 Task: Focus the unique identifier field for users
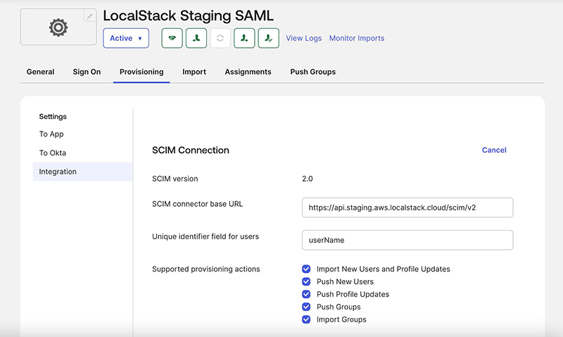pos(407,240)
